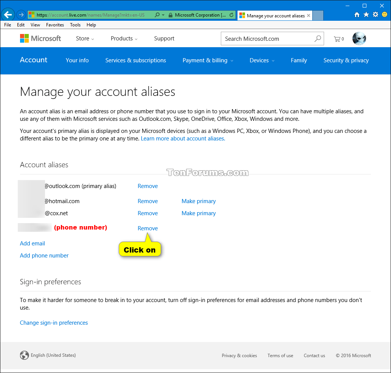Image resolution: width=391 pixels, height=373 pixels.
Task: Open Change sign-in preferences
Action: click(54, 323)
